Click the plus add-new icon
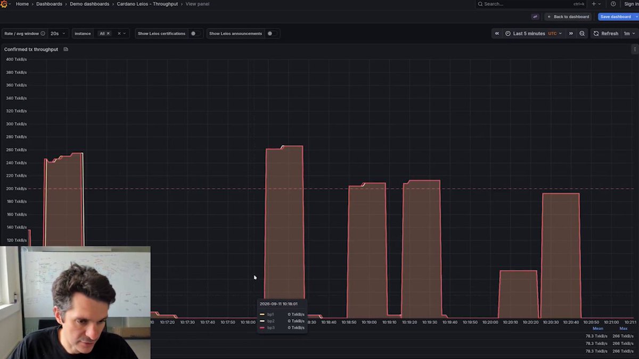This screenshot has width=639, height=359. click(596, 4)
